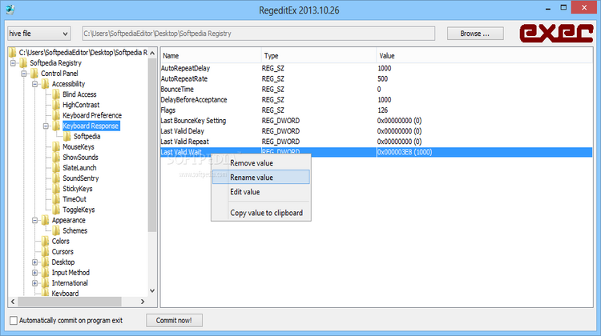Click the tree horizontal scrollbar thumb
601x336 pixels.
coord(70,302)
